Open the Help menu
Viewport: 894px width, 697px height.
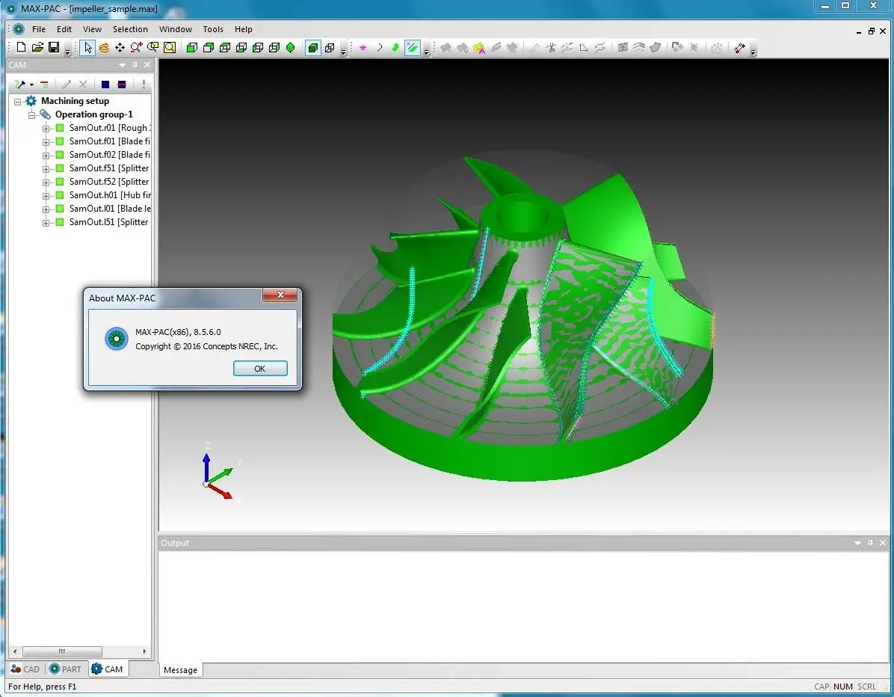click(244, 29)
